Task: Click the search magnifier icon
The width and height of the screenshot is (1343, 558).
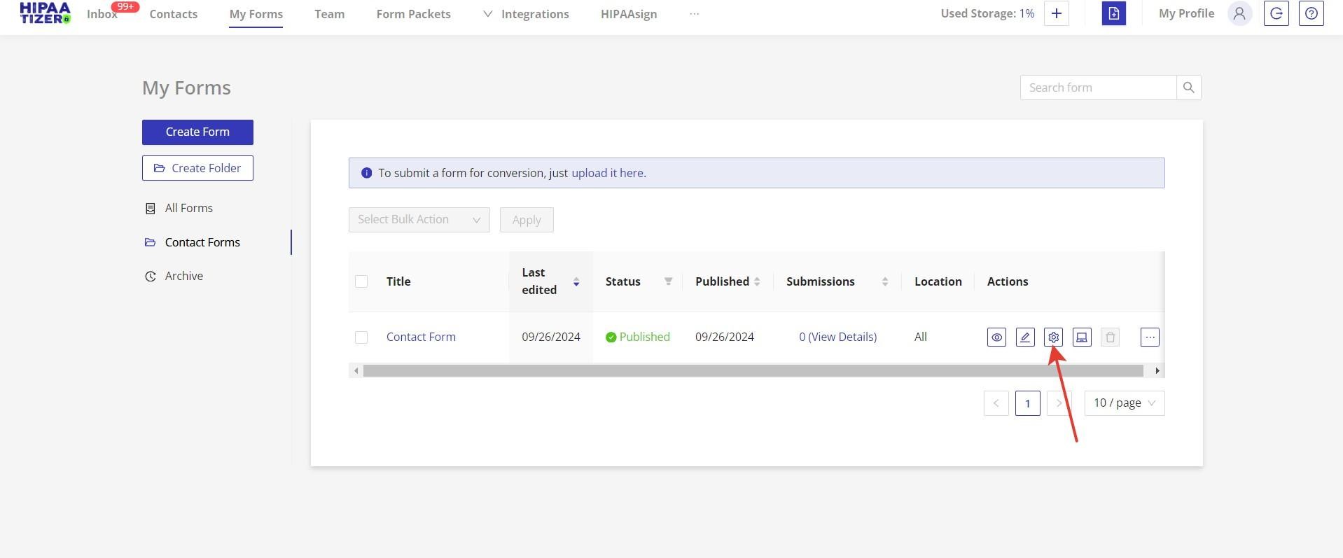Action: click(x=1188, y=88)
